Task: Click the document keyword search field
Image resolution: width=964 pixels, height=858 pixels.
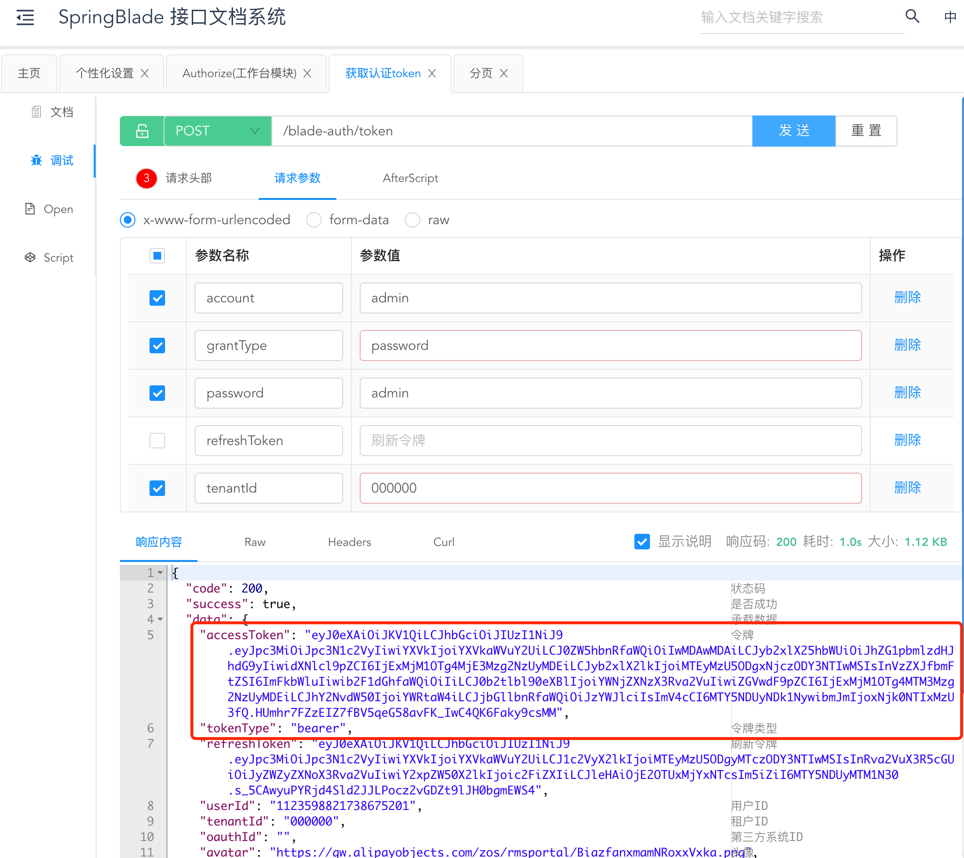Action: click(x=802, y=18)
